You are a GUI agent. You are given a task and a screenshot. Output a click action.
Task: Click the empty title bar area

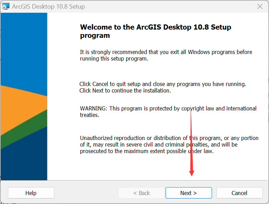pos(165,7)
